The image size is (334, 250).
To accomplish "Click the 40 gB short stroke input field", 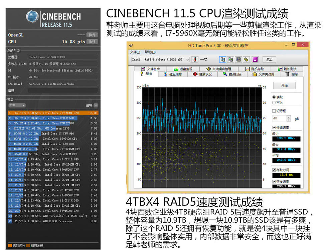I will tap(279, 118).
